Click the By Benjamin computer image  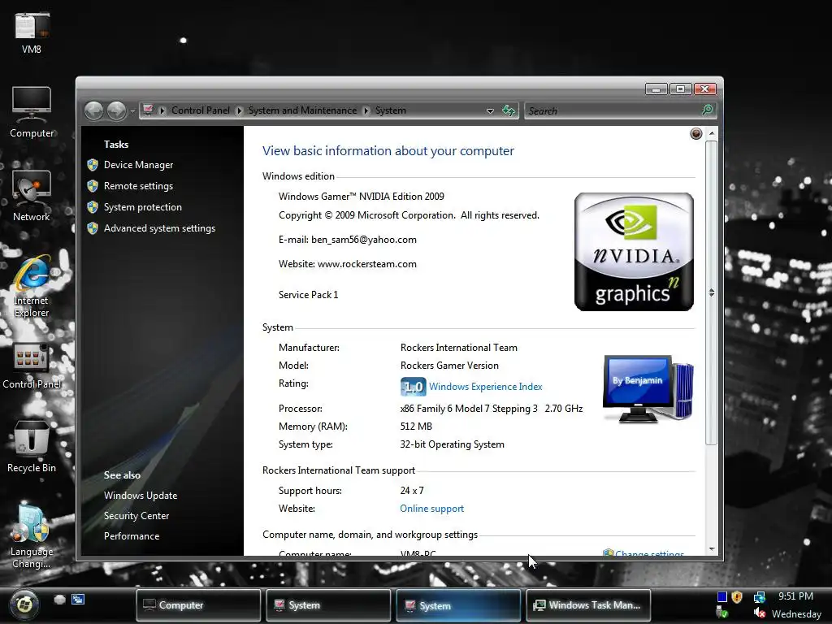[648, 388]
